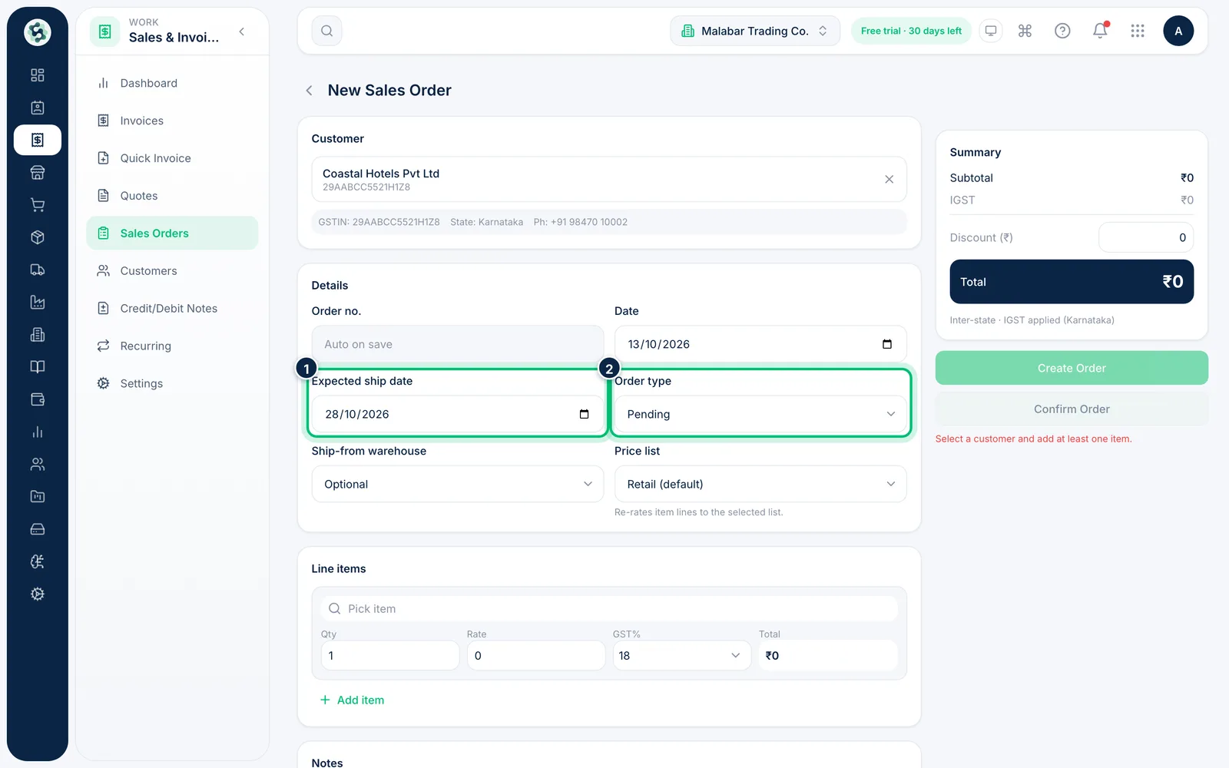The height and width of the screenshot is (768, 1229).
Task: Click the monitor display icon in top bar
Action: (x=991, y=31)
